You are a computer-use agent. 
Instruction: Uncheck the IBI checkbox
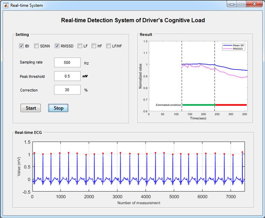(21, 46)
